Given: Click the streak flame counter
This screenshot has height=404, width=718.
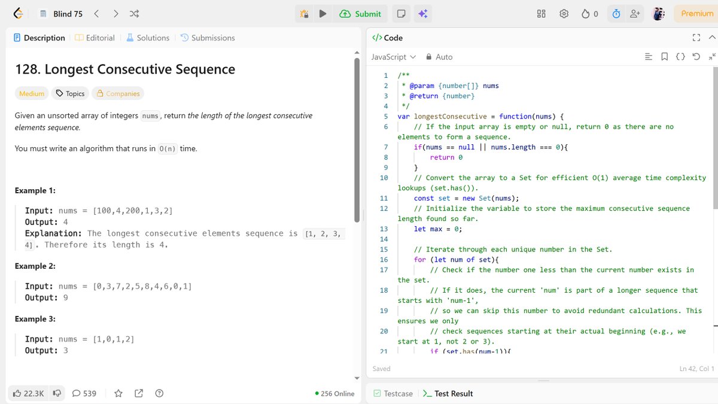Looking at the screenshot, I should pyautogui.click(x=590, y=14).
